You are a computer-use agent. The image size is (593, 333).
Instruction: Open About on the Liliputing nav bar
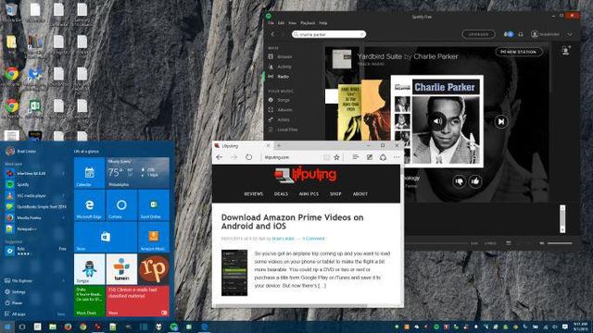click(360, 194)
